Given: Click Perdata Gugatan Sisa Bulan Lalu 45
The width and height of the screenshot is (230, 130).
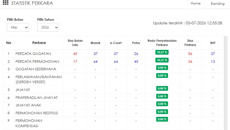Looking at the screenshot, I should [75, 54].
